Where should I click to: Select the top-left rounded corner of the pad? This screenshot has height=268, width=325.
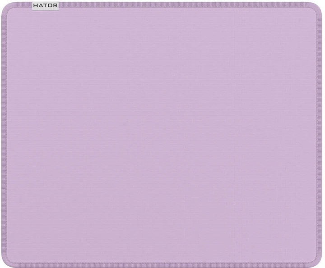tap(5, 7)
